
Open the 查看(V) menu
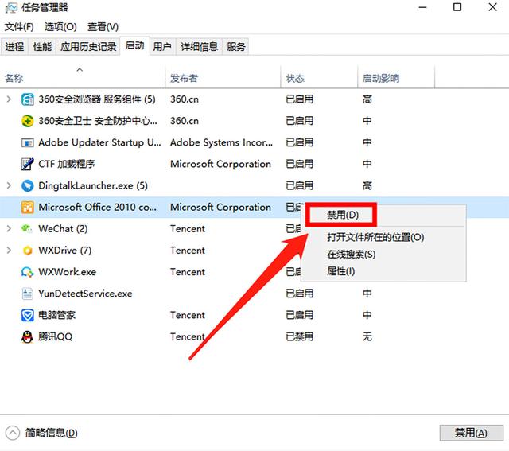click(103, 26)
